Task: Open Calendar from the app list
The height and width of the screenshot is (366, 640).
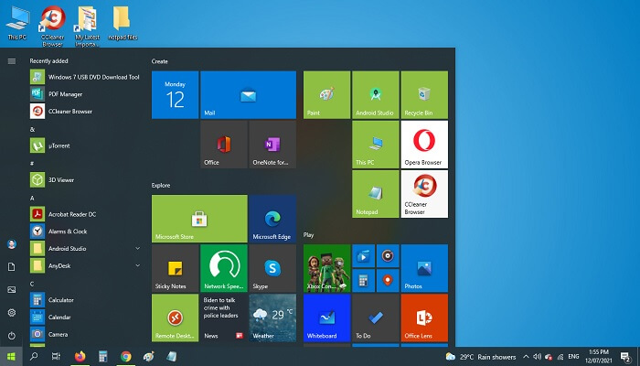Action: tap(85, 317)
